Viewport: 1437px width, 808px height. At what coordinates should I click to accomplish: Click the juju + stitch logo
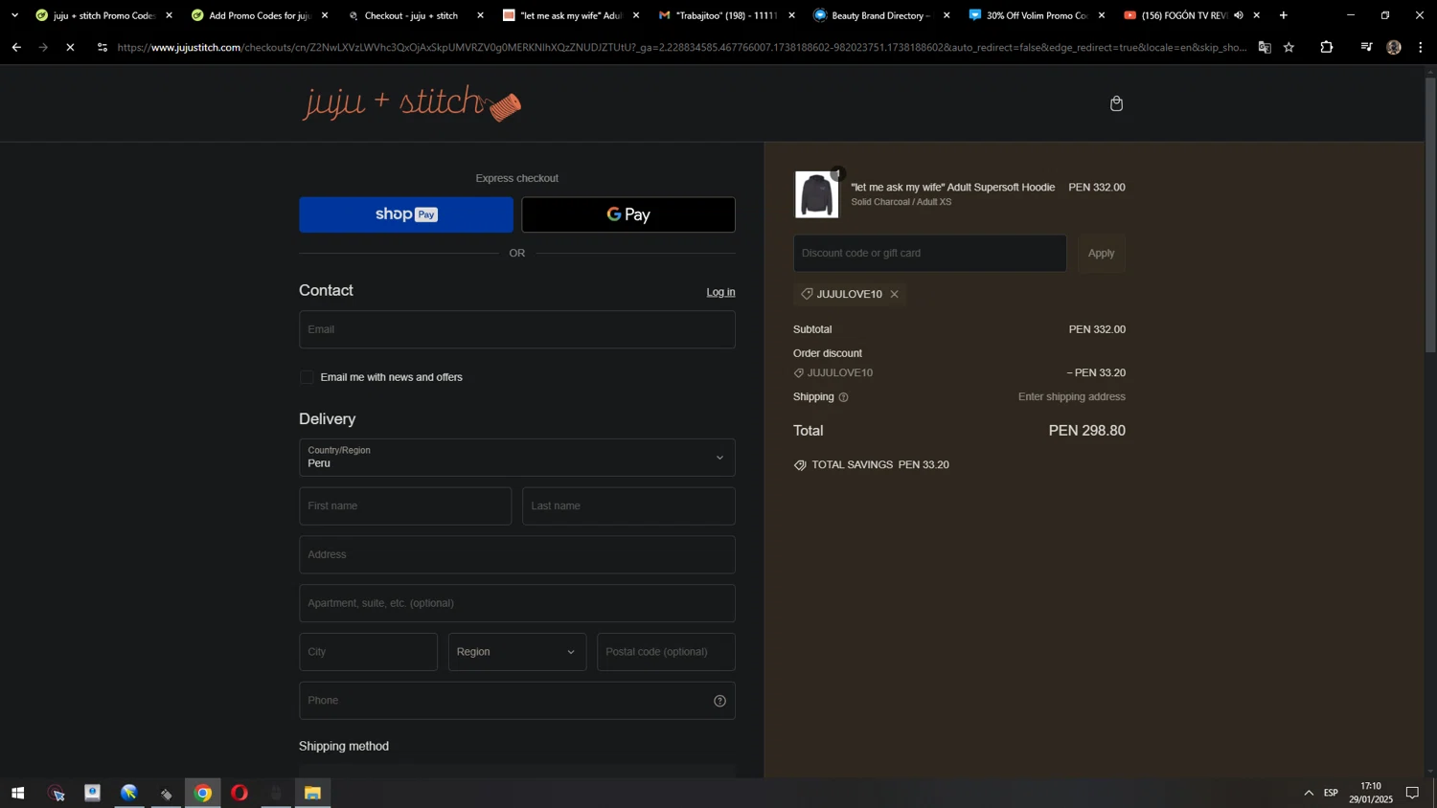(412, 103)
